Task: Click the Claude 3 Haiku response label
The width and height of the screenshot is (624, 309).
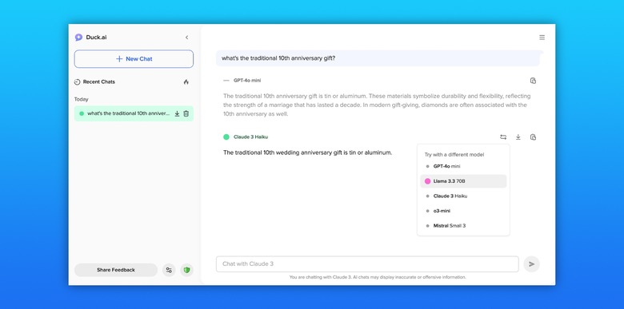Action: point(250,137)
